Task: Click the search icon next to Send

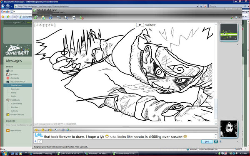Action: pos(215,141)
